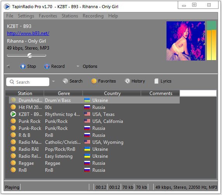The image size is (222, 195).
Task: Click inside the Search input field
Action: coord(28,82)
